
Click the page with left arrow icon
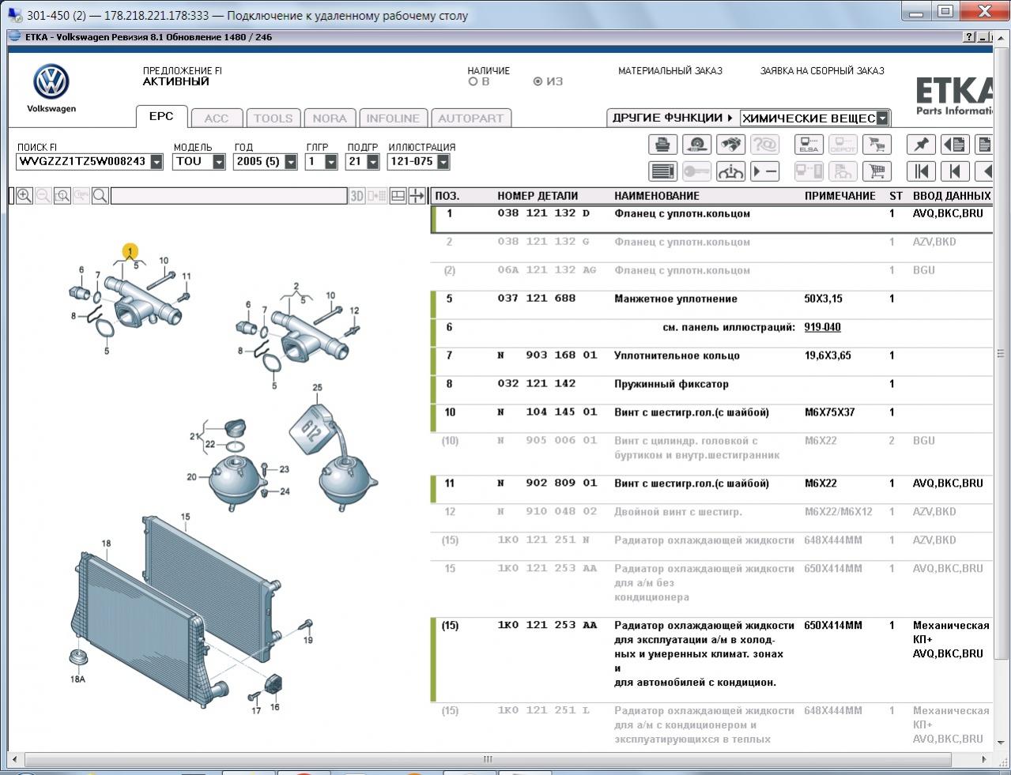click(x=955, y=145)
